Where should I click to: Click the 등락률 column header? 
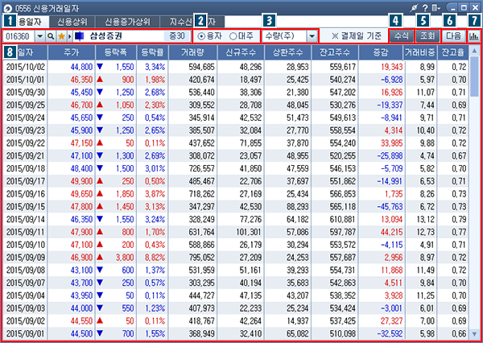(152, 52)
